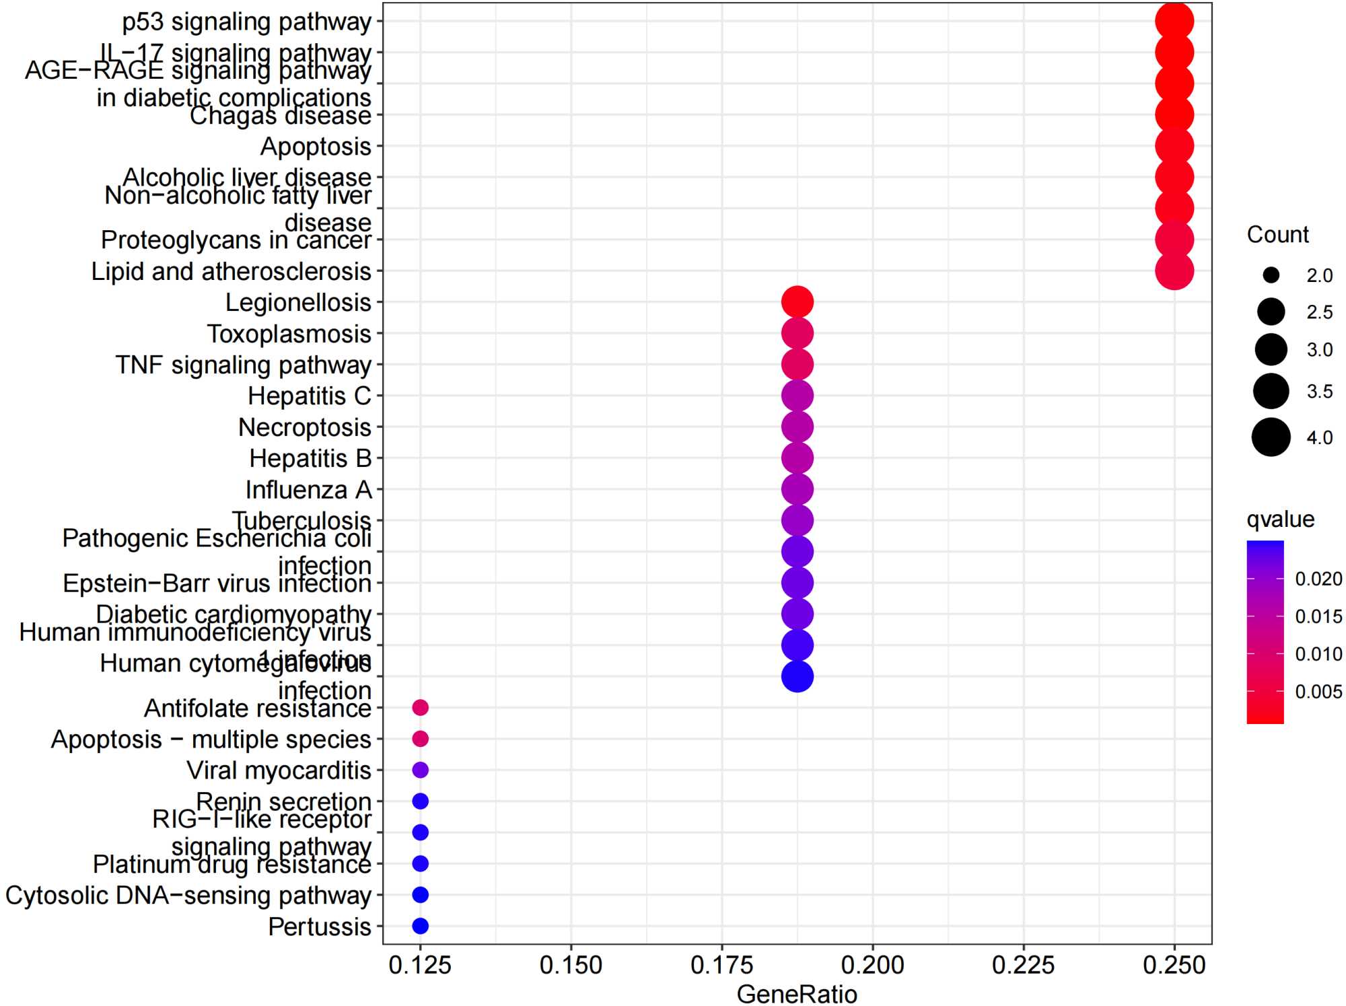This screenshot has width=1346, height=1006.
Task: Click the Legionellosis data point
Action: (x=797, y=301)
